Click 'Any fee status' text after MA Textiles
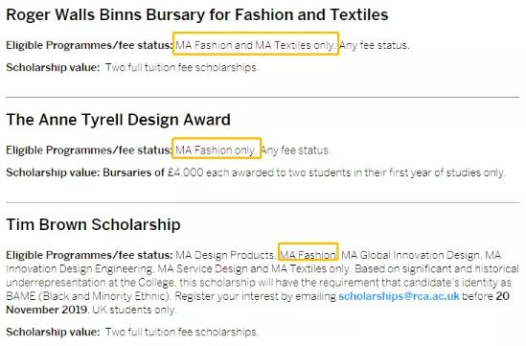The width and height of the screenshot is (526, 346). (x=375, y=45)
